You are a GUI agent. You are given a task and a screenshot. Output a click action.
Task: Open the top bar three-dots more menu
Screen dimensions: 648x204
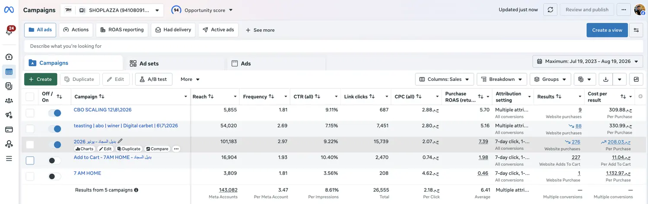click(623, 10)
